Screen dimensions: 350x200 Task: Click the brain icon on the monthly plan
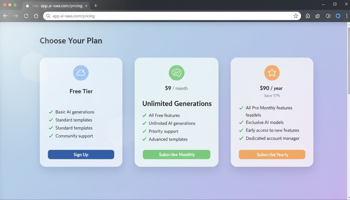pos(176,73)
